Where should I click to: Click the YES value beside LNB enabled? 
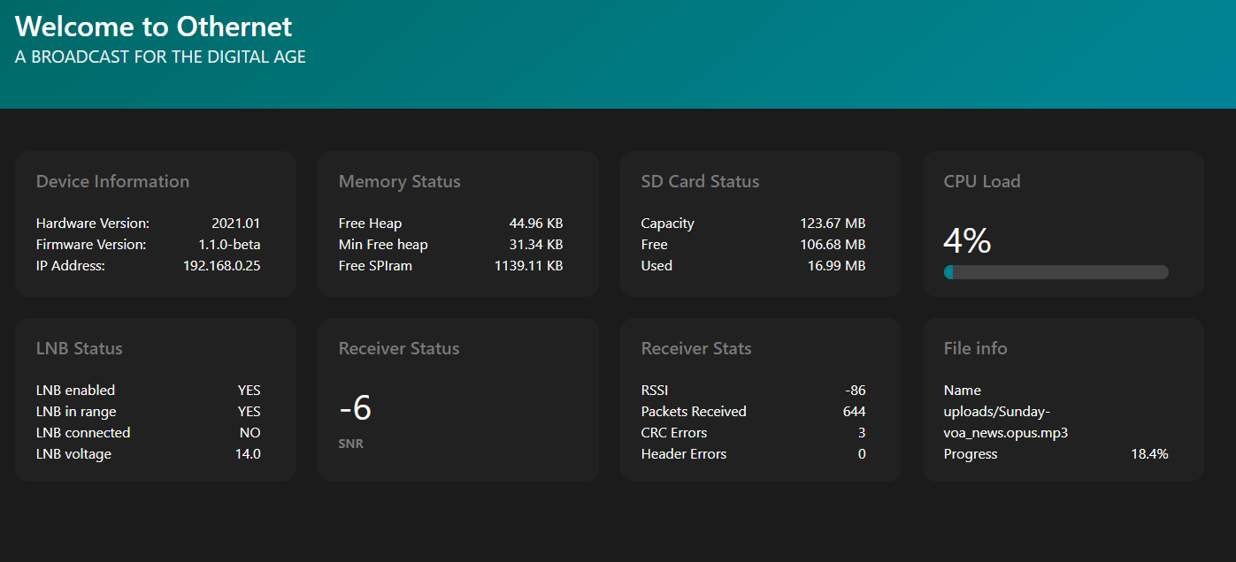click(x=250, y=391)
